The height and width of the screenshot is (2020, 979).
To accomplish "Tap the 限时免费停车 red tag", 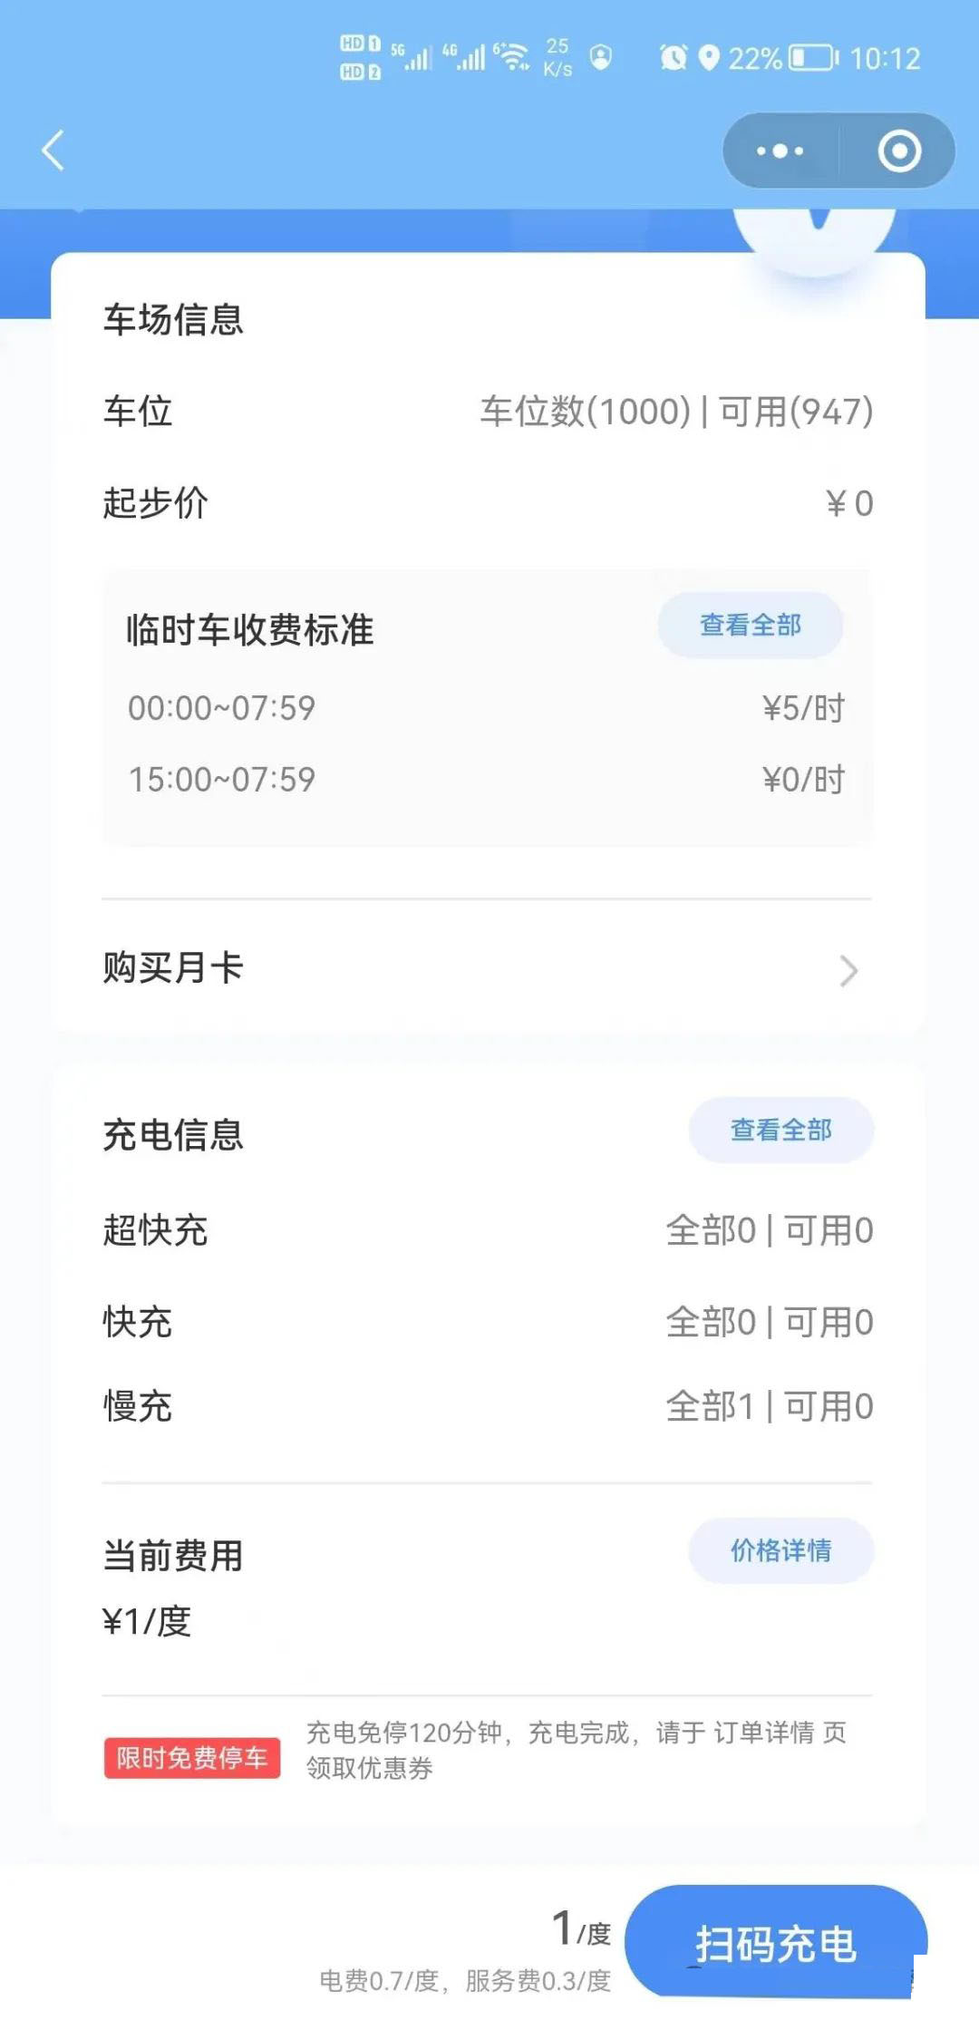I will pos(192,1758).
